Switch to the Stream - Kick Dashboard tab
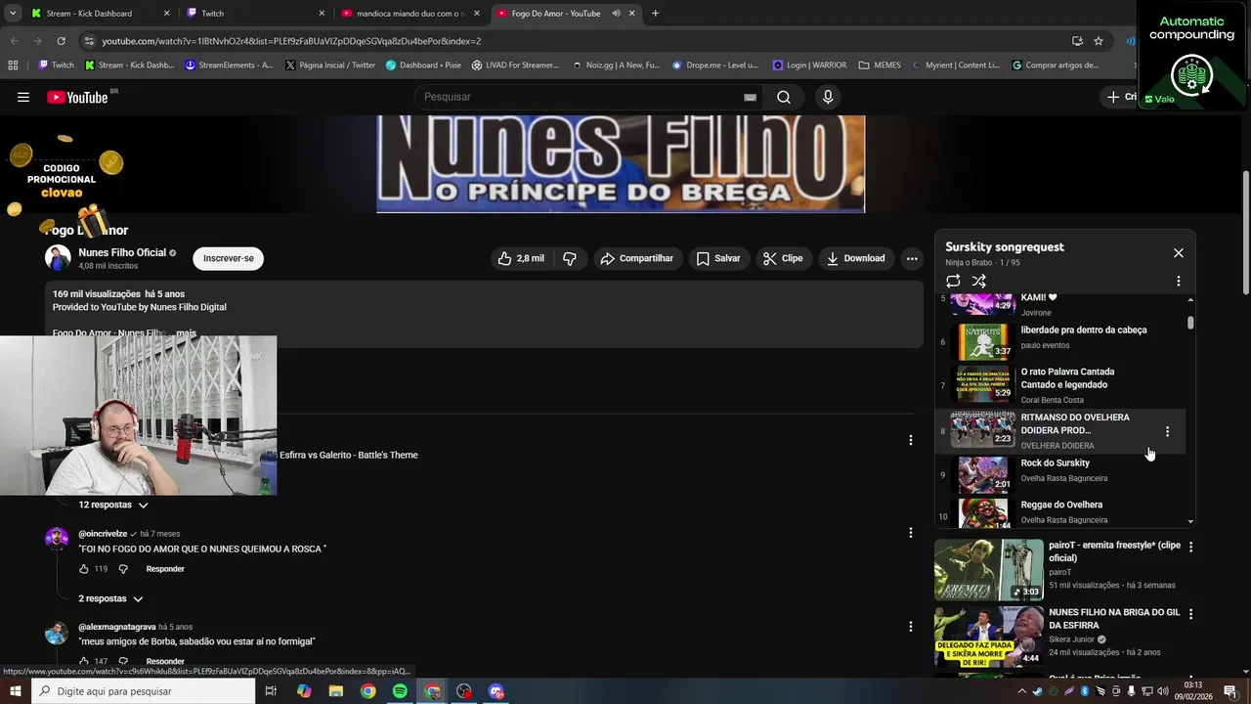 (x=101, y=14)
